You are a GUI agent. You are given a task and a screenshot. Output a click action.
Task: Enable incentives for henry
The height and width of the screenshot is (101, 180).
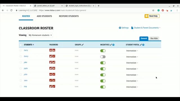pos(103,57)
